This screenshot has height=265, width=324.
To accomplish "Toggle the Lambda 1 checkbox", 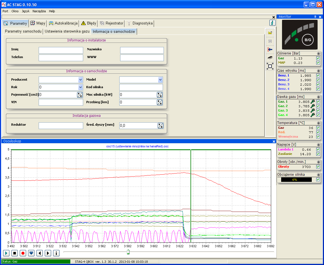I will pos(318,150).
